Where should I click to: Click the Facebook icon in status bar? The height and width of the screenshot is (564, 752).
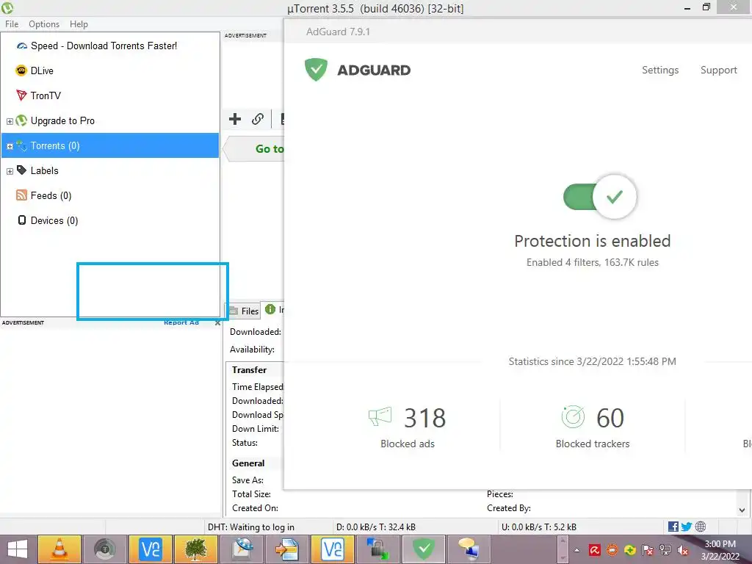[673, 527]
